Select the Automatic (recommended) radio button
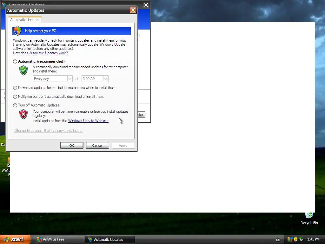Screen dimensions: 325x244 pyautogui.click(x=15, y=61)
